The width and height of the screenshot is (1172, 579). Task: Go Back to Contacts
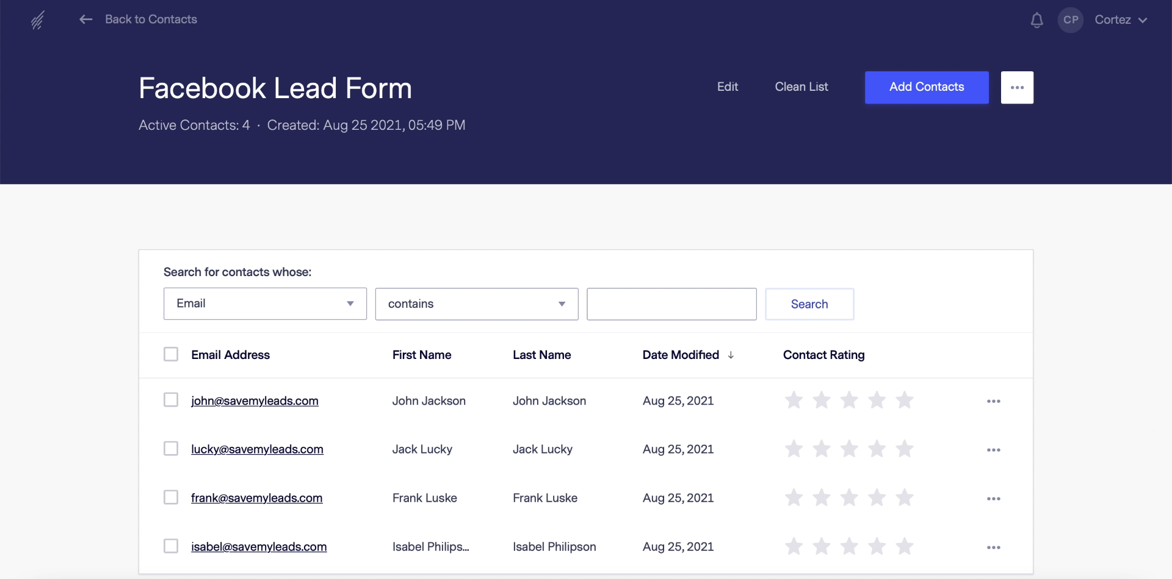pos(151,20)
